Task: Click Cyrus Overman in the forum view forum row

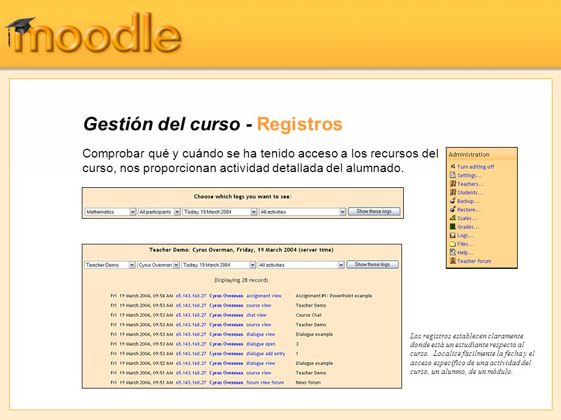Action: (226, 383)
